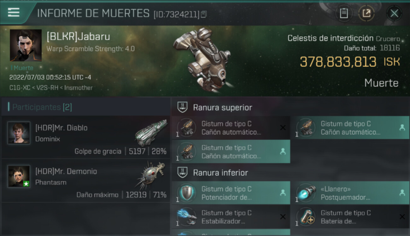Select the Dominix ship icon

151,132
